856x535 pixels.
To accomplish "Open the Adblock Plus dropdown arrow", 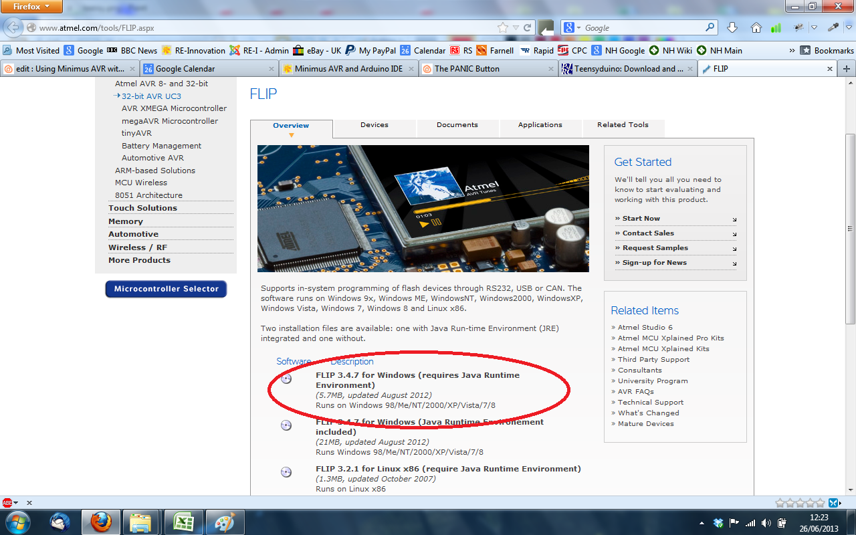I will click(x=17, y=503).
